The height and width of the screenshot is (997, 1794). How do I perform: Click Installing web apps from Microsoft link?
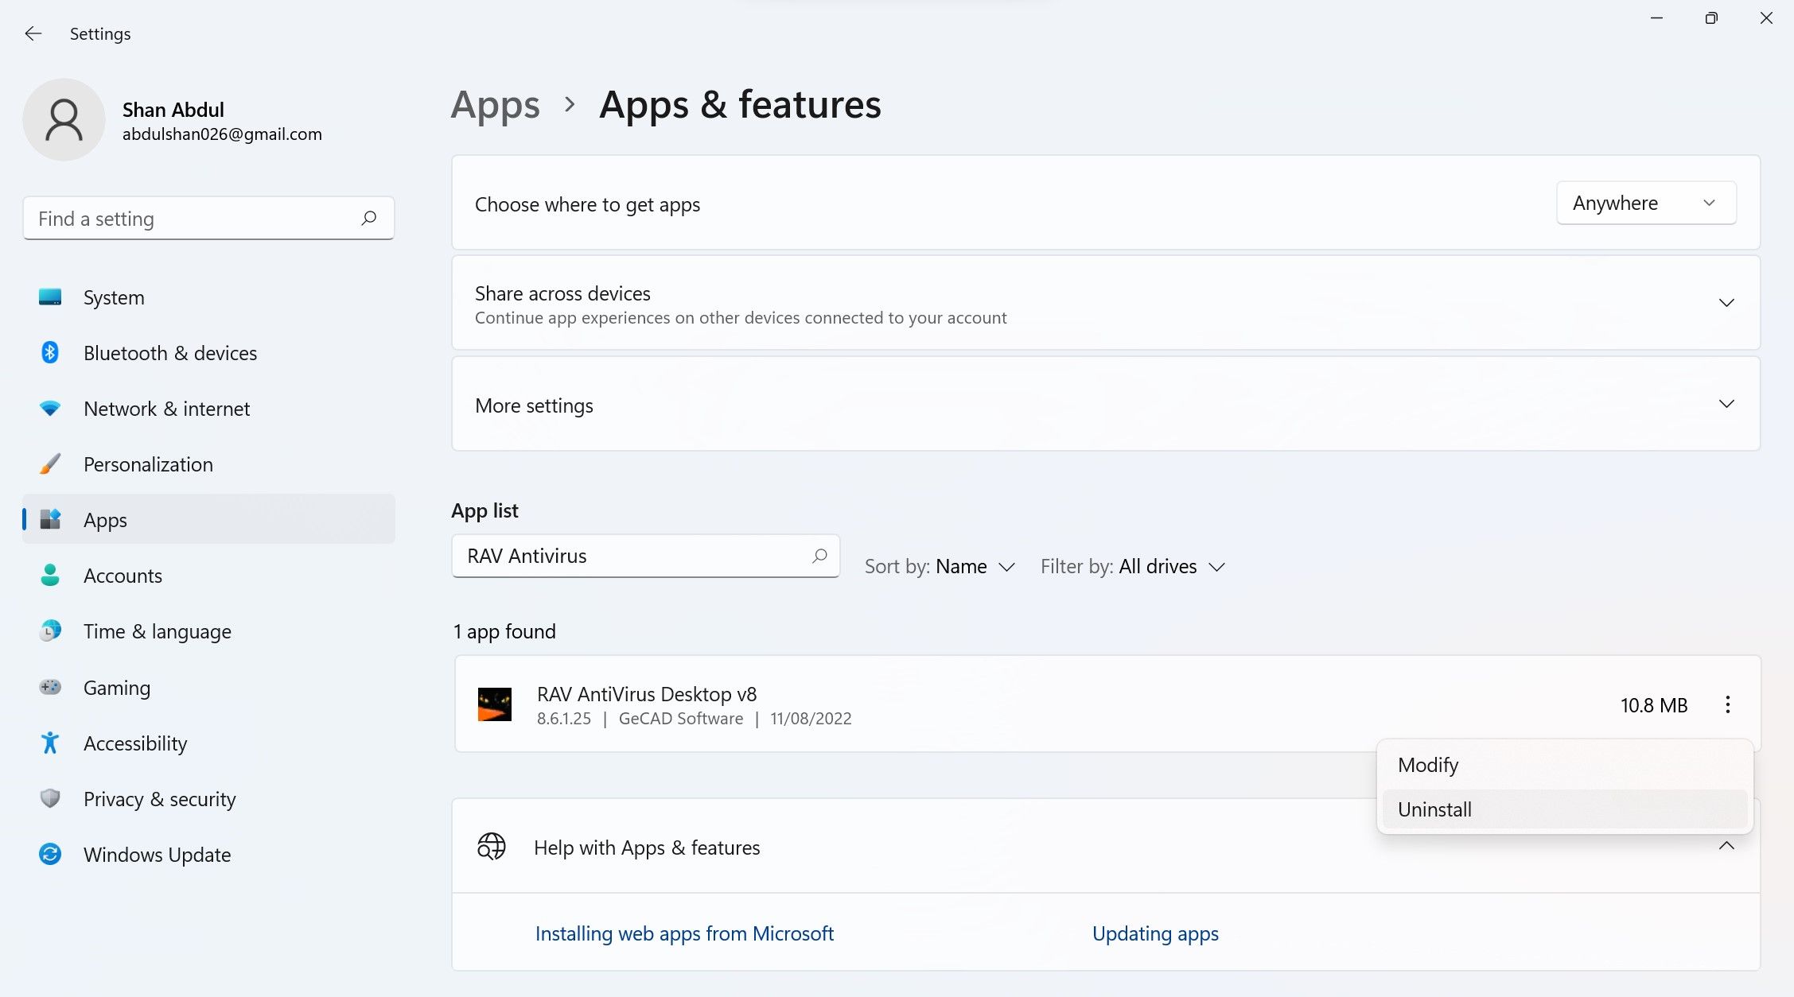click(683, 932)
